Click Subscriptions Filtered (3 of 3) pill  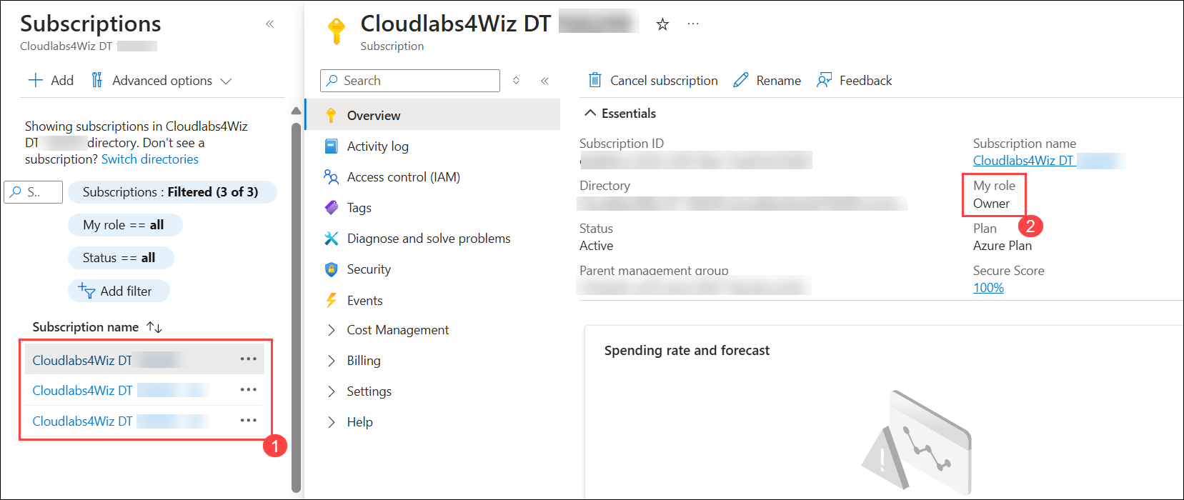click(x=172, y=191)
